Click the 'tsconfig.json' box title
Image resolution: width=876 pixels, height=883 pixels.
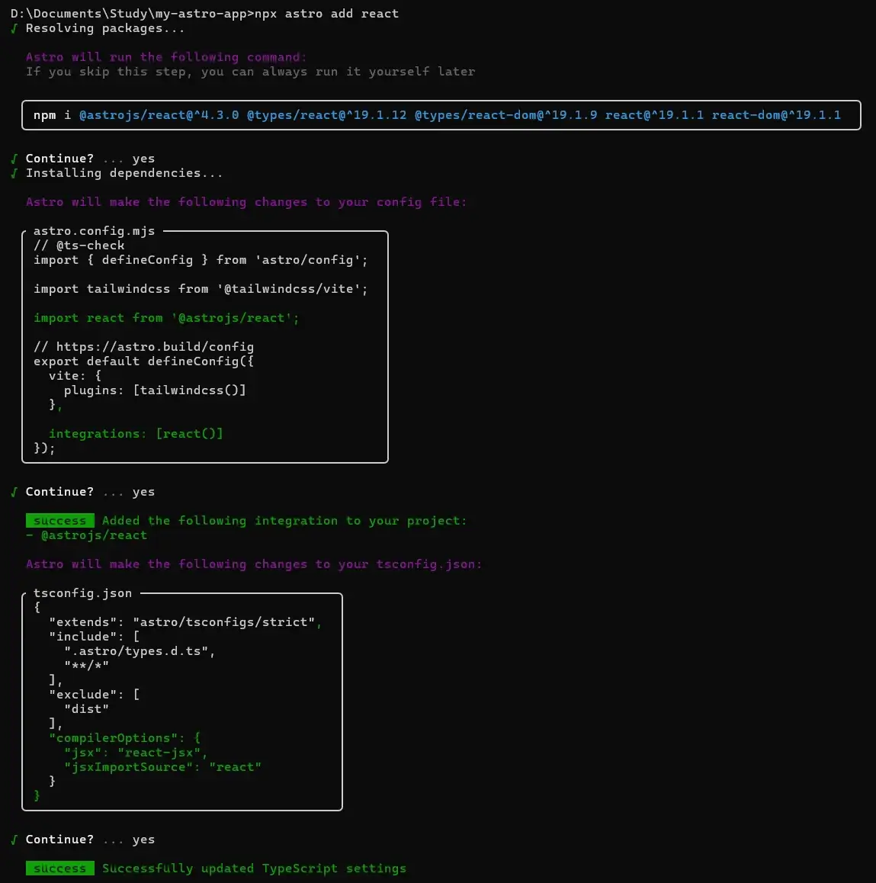83,593
